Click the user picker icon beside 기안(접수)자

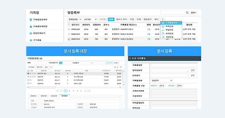(x=61, y=63)
